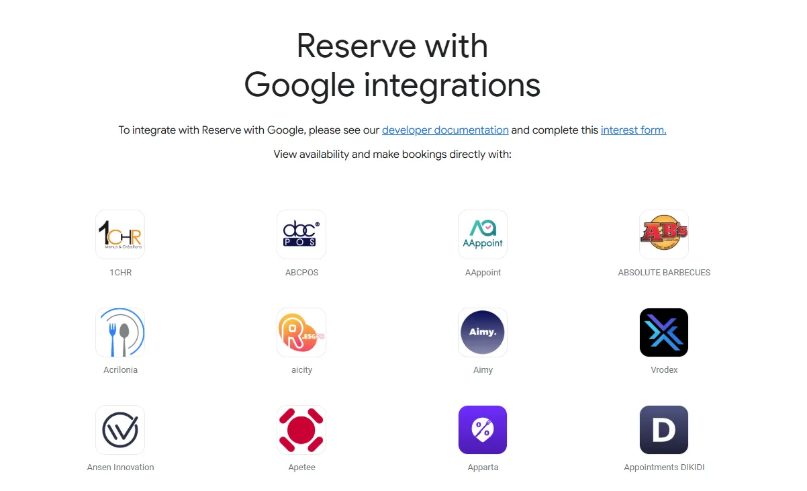Click the Vrodex text label
The image size is (807, 491).
coord(665,370)
